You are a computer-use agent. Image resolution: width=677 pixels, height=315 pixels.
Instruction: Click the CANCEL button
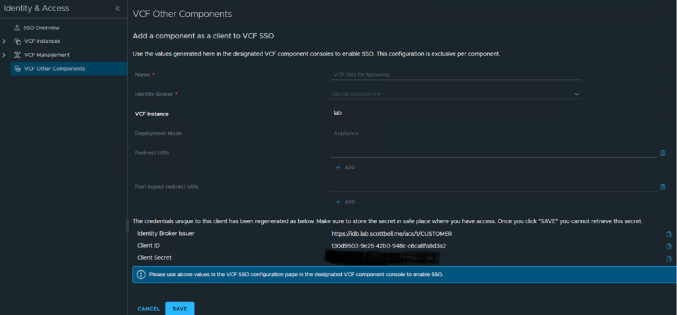(149, 309)
